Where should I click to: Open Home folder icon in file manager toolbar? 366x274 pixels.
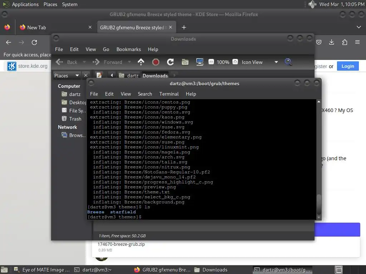(x=185, y=62)
